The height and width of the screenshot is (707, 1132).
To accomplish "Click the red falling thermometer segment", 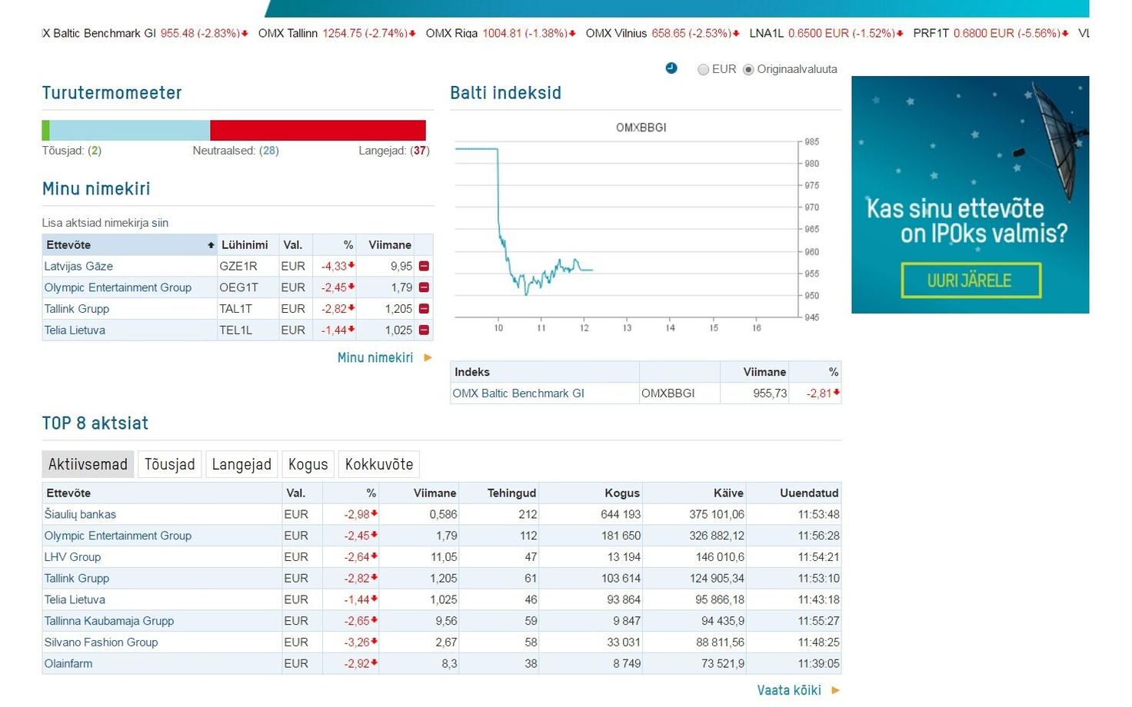I will 318,130.
